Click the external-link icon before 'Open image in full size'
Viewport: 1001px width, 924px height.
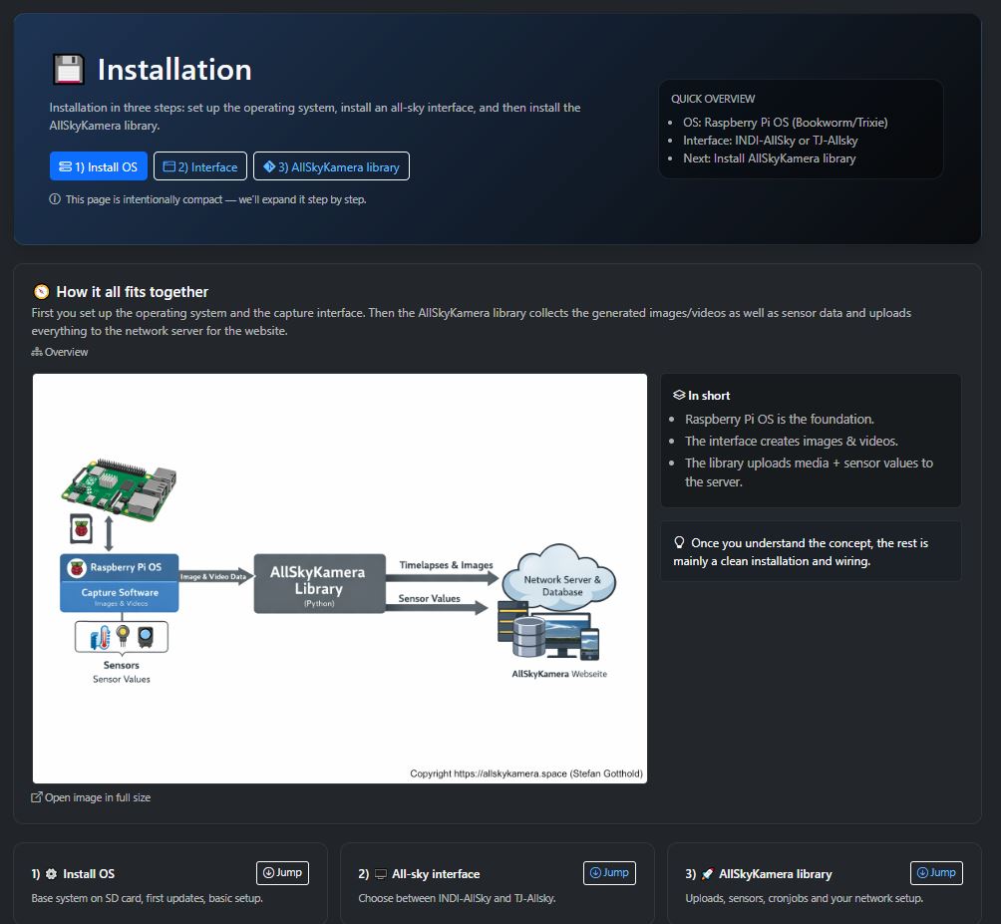point(37,797)
